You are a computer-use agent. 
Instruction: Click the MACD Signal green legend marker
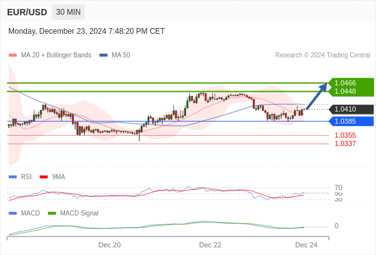tap(52, 213)
